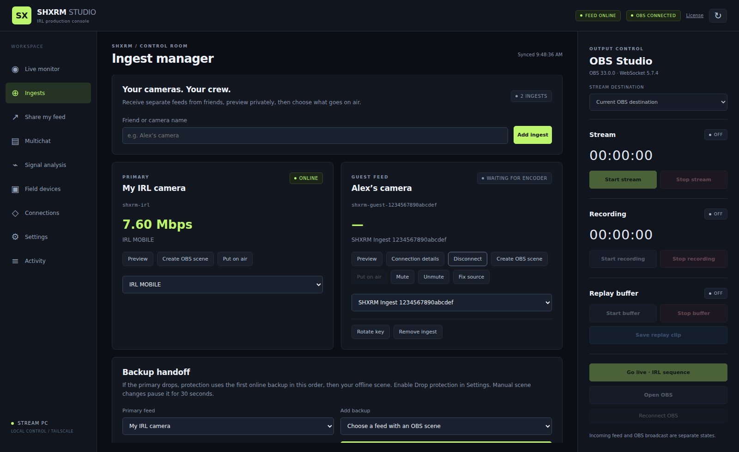Click the Activity list icon
The image size is (739, 452).
[x=15, y=261]
